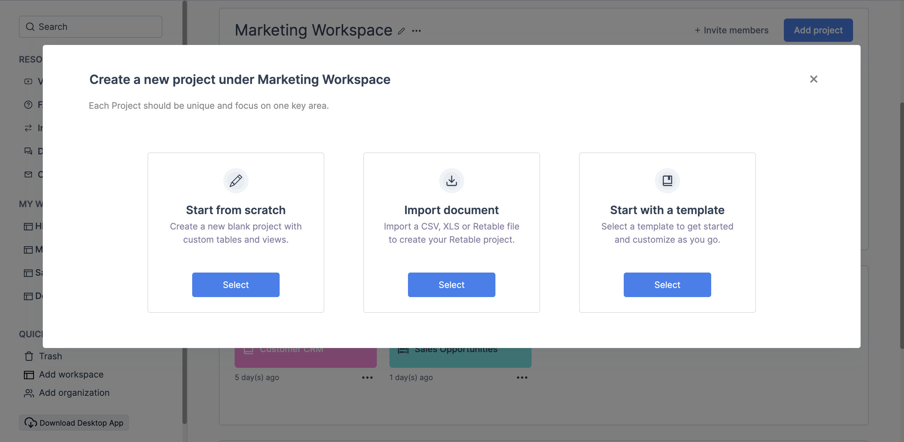Screen dimensions: 904x442
Task: Select the Start from scratch option
Action: 236,285
